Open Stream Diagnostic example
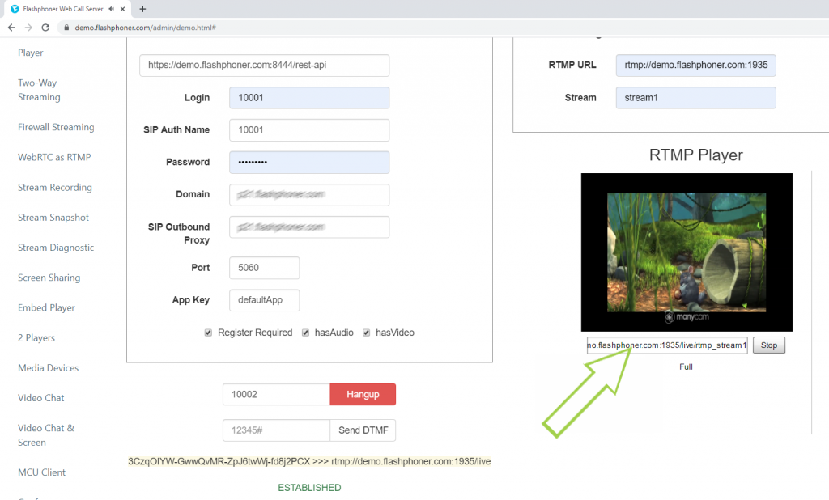Image resolution: width=829 pixels, height=500 pixels. pyautogui.click(x=56, y=248)
